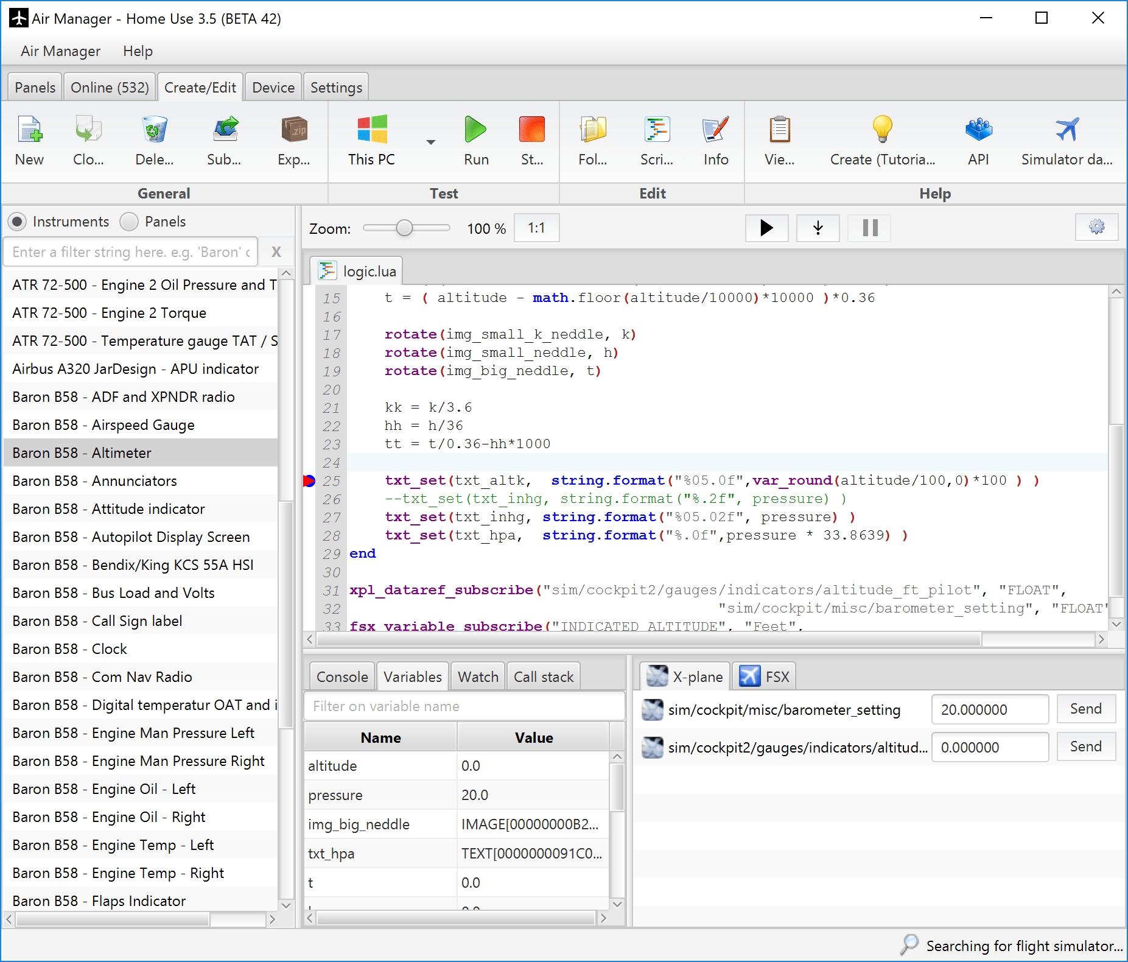Show the Call stack tab
This screenshot has height=962, width=1128.
[544, 677]
